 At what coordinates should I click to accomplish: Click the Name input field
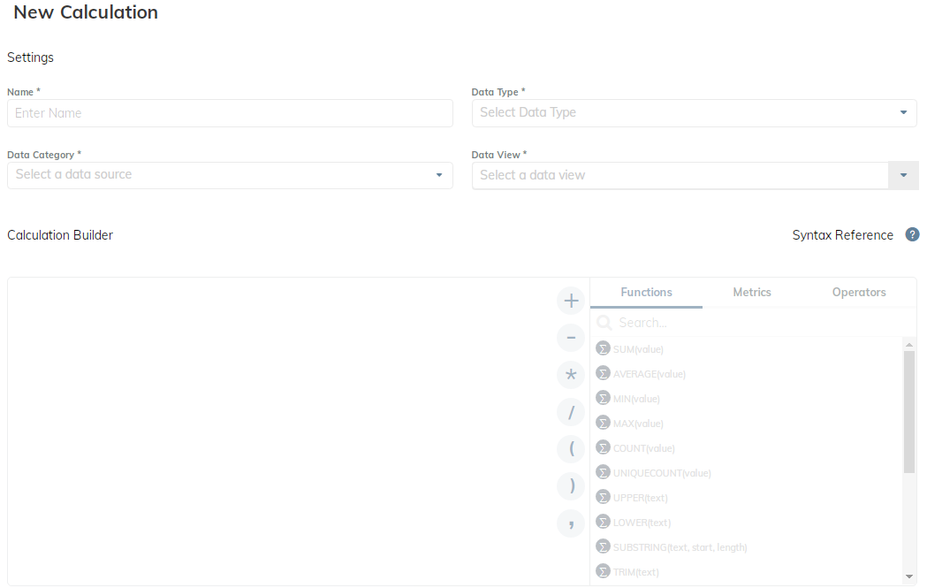tap(230, 113)
